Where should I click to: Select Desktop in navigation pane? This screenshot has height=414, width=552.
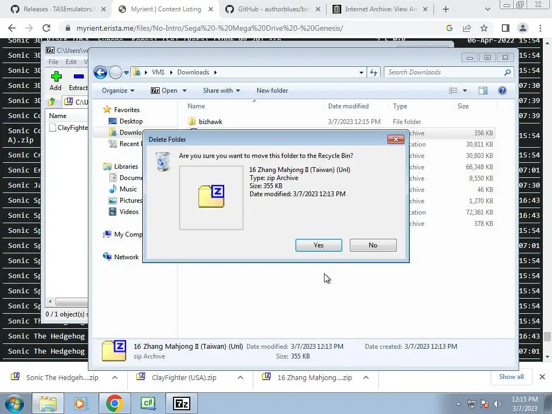(x=131, y=121)
